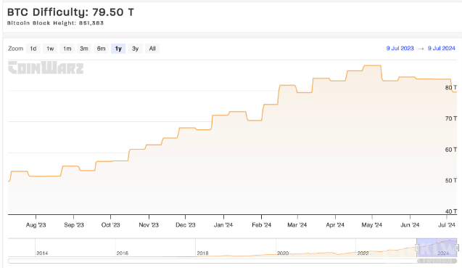Image resolution: width=462 pixels, height=268 pixels.
Task: Click the Aug '23 axis label
Action: point(36,225)
